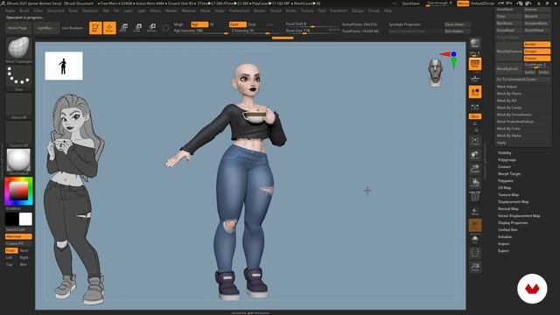Toggle the orange Local symmetry icon
This screenshot has height=315, width=560.
click(x=474, y=92)
